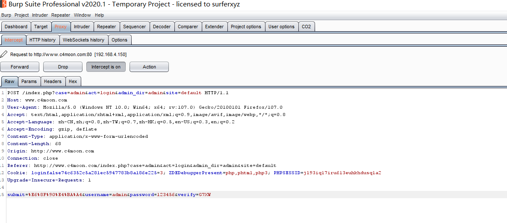Click the Upgrade-Insecure-Requests: 1 line
507x223 pixels.
point(49,180)
